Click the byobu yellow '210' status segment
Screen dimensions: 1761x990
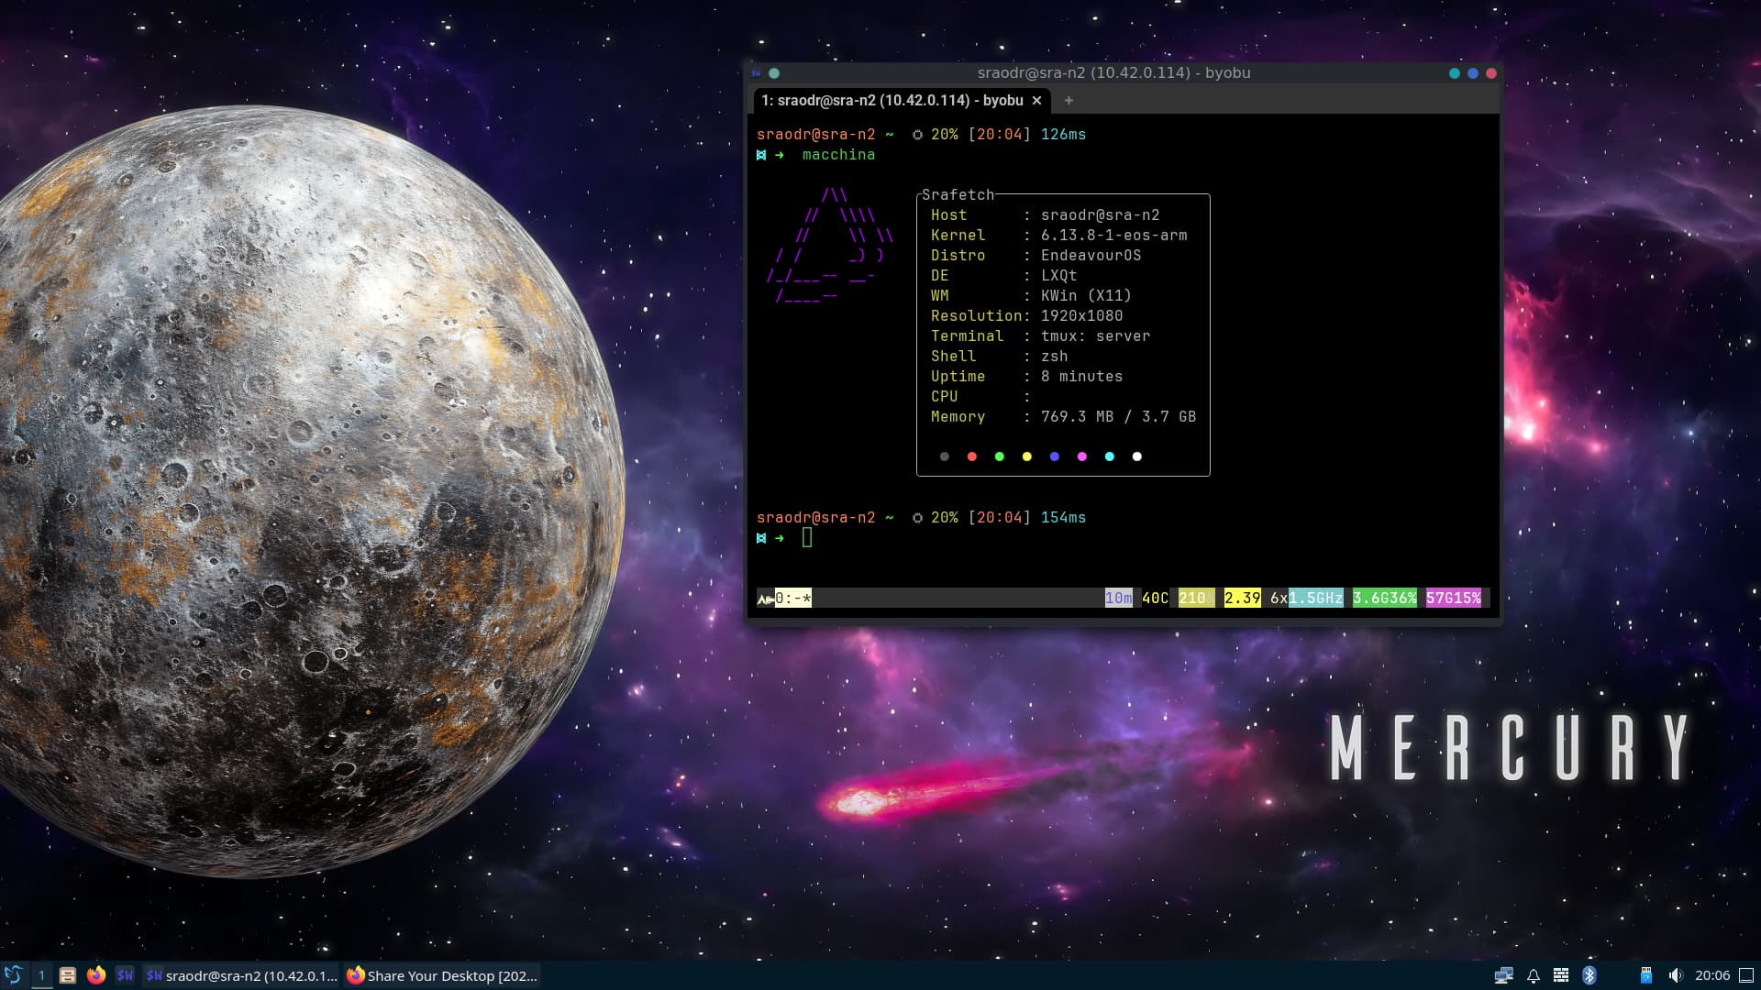[x=1196, y=599]
